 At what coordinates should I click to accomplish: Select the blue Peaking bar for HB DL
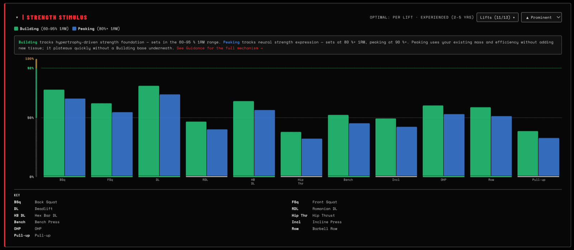tap(265, 143)
